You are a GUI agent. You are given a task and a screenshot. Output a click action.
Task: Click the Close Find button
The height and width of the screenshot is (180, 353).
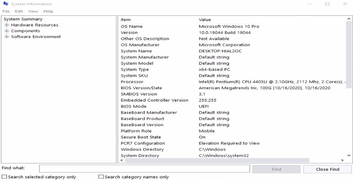[x=327, y=169]
